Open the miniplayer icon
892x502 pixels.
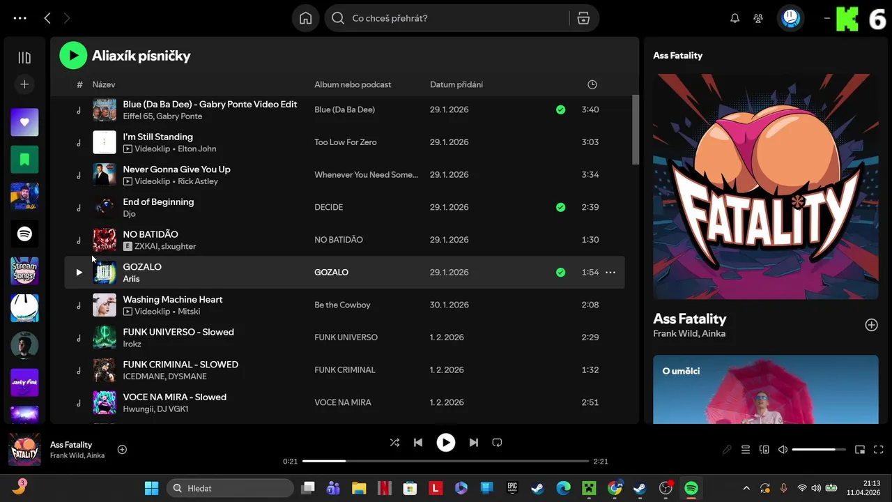[x=860, y=450]
